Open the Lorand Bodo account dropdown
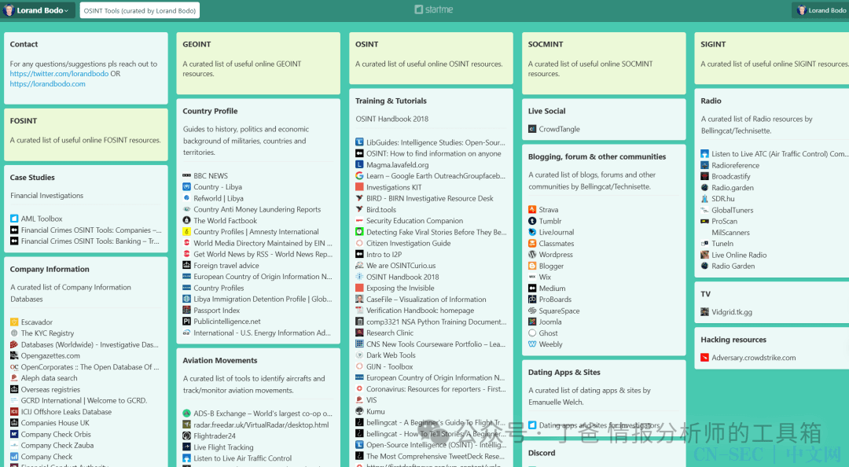The width and height of the screenshot is (849, 467). [x=37, y=10]
